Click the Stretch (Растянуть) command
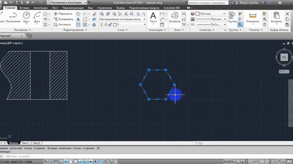Viewport: 293px width, 164px height. tap(62, 25)
